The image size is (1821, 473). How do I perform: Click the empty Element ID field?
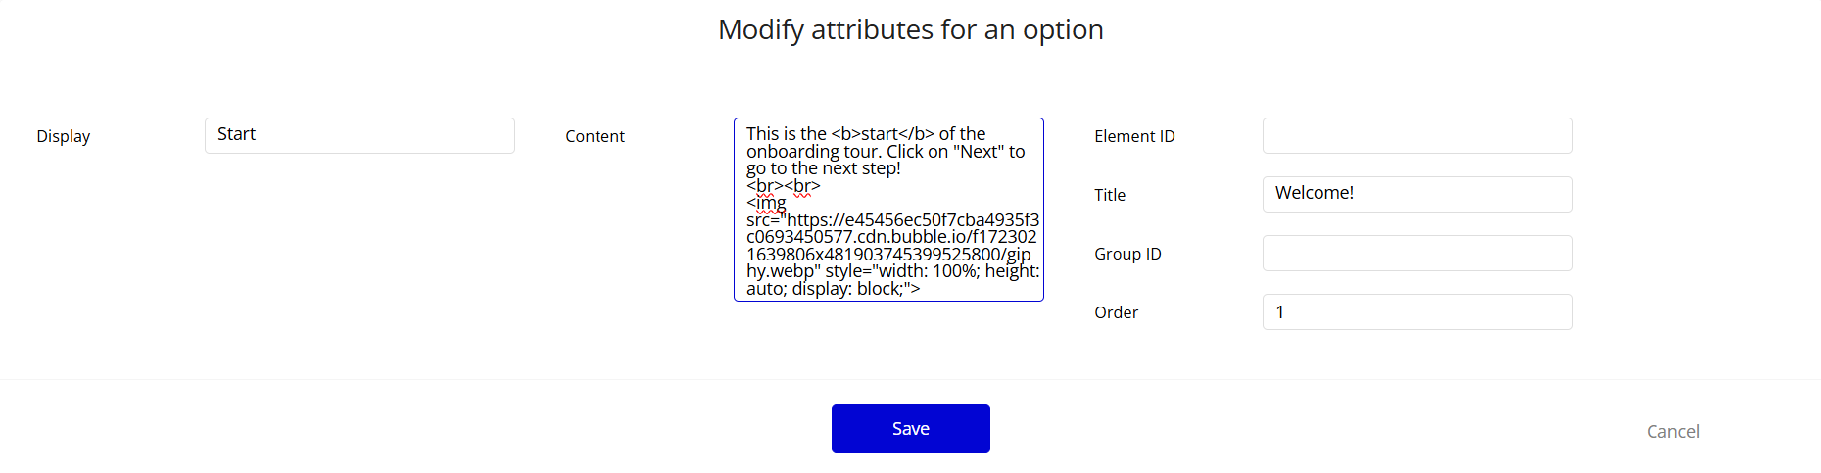(1416, 135)
